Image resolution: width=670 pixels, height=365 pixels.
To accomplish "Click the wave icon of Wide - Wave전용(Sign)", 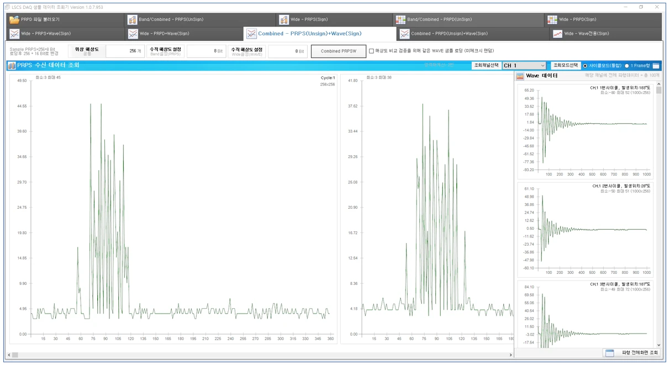I will 557,34.
